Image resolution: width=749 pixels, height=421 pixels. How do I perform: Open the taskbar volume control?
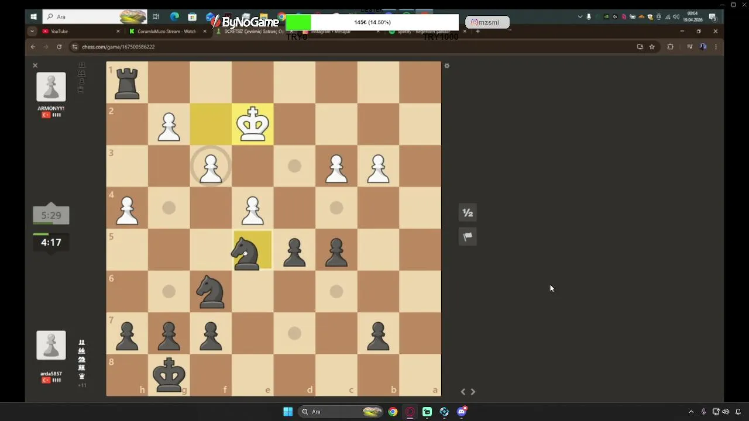tap(726, 412)
